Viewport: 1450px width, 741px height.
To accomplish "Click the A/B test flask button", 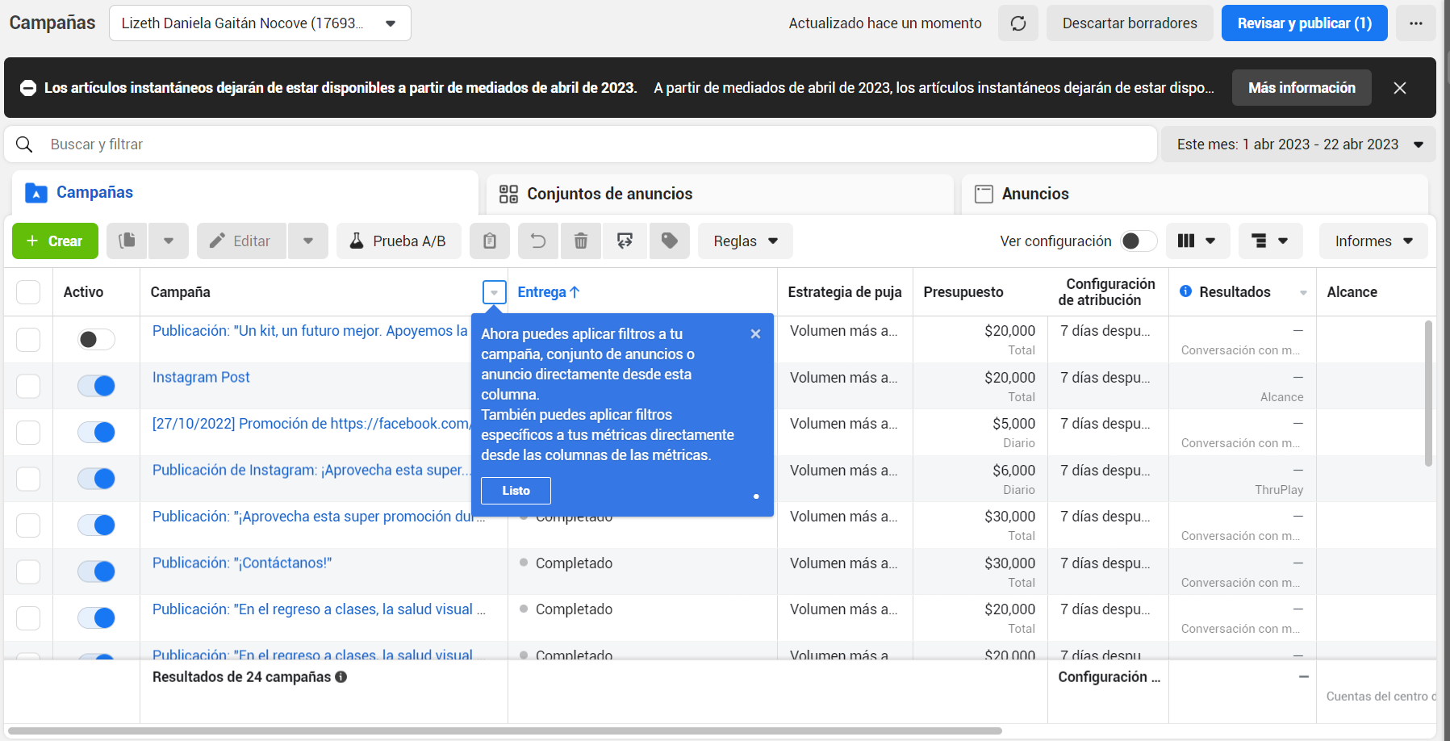I will pyautogui.click(x=399, y=241).
